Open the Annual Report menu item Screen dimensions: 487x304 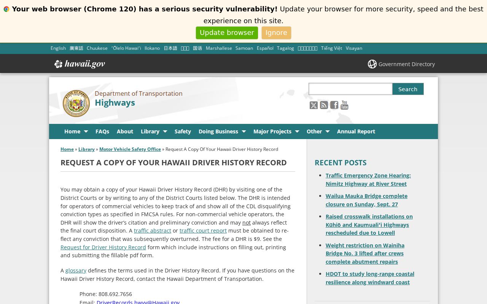tap(356, 131)
